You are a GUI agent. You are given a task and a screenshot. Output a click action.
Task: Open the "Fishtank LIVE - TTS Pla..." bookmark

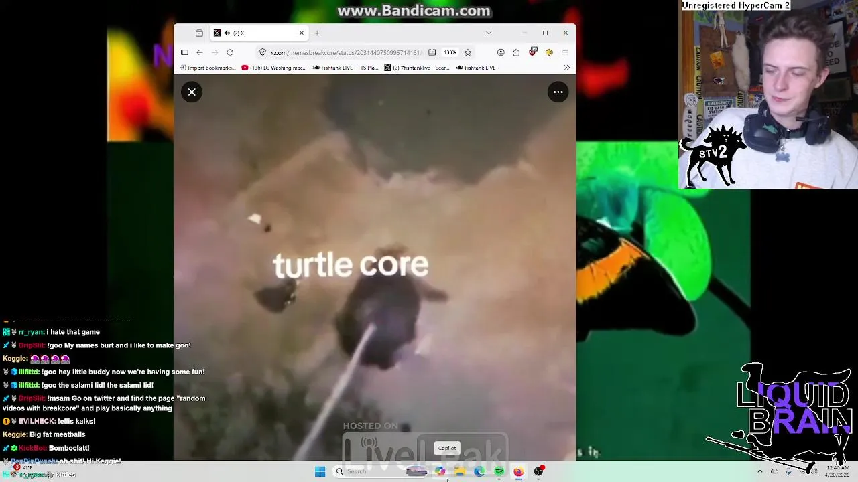pos(345,68)
